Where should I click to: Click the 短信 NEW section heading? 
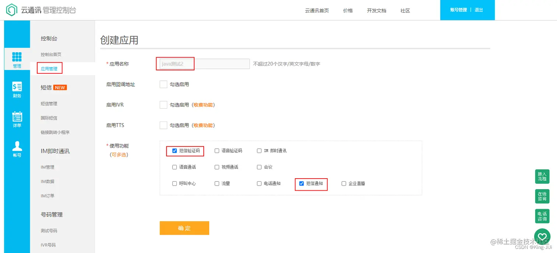[54, 88]
